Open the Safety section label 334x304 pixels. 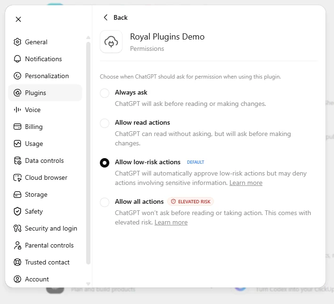click(34, 211)
